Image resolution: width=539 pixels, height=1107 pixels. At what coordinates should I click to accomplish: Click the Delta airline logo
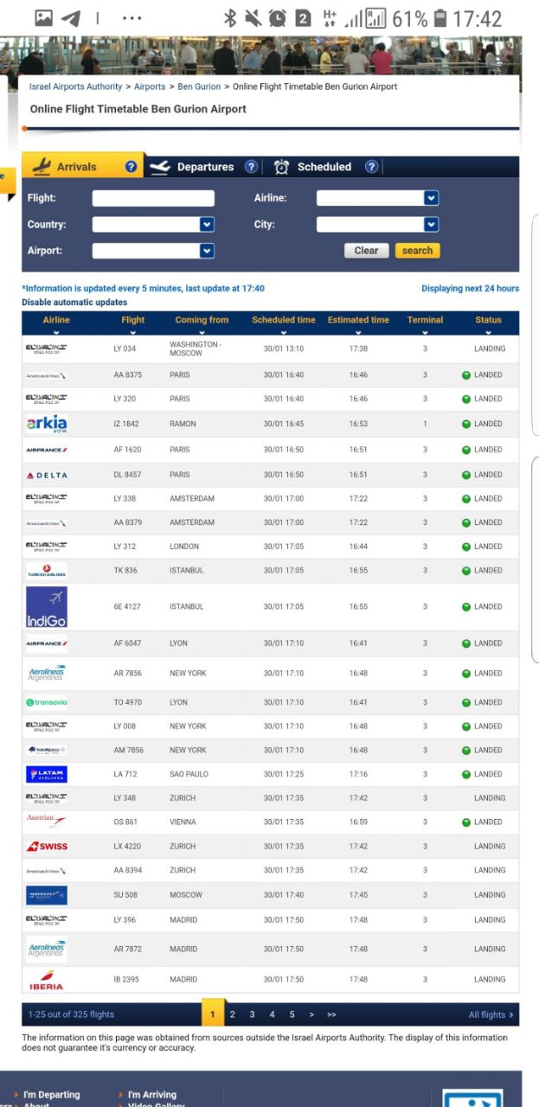tap(47, 475)
